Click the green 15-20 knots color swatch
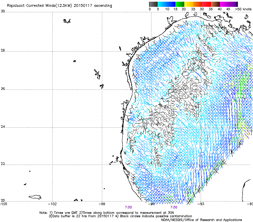 tap(180, 4)
